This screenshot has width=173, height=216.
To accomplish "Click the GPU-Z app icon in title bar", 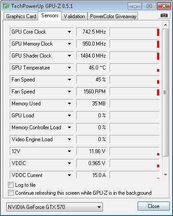I will [6, 6].
